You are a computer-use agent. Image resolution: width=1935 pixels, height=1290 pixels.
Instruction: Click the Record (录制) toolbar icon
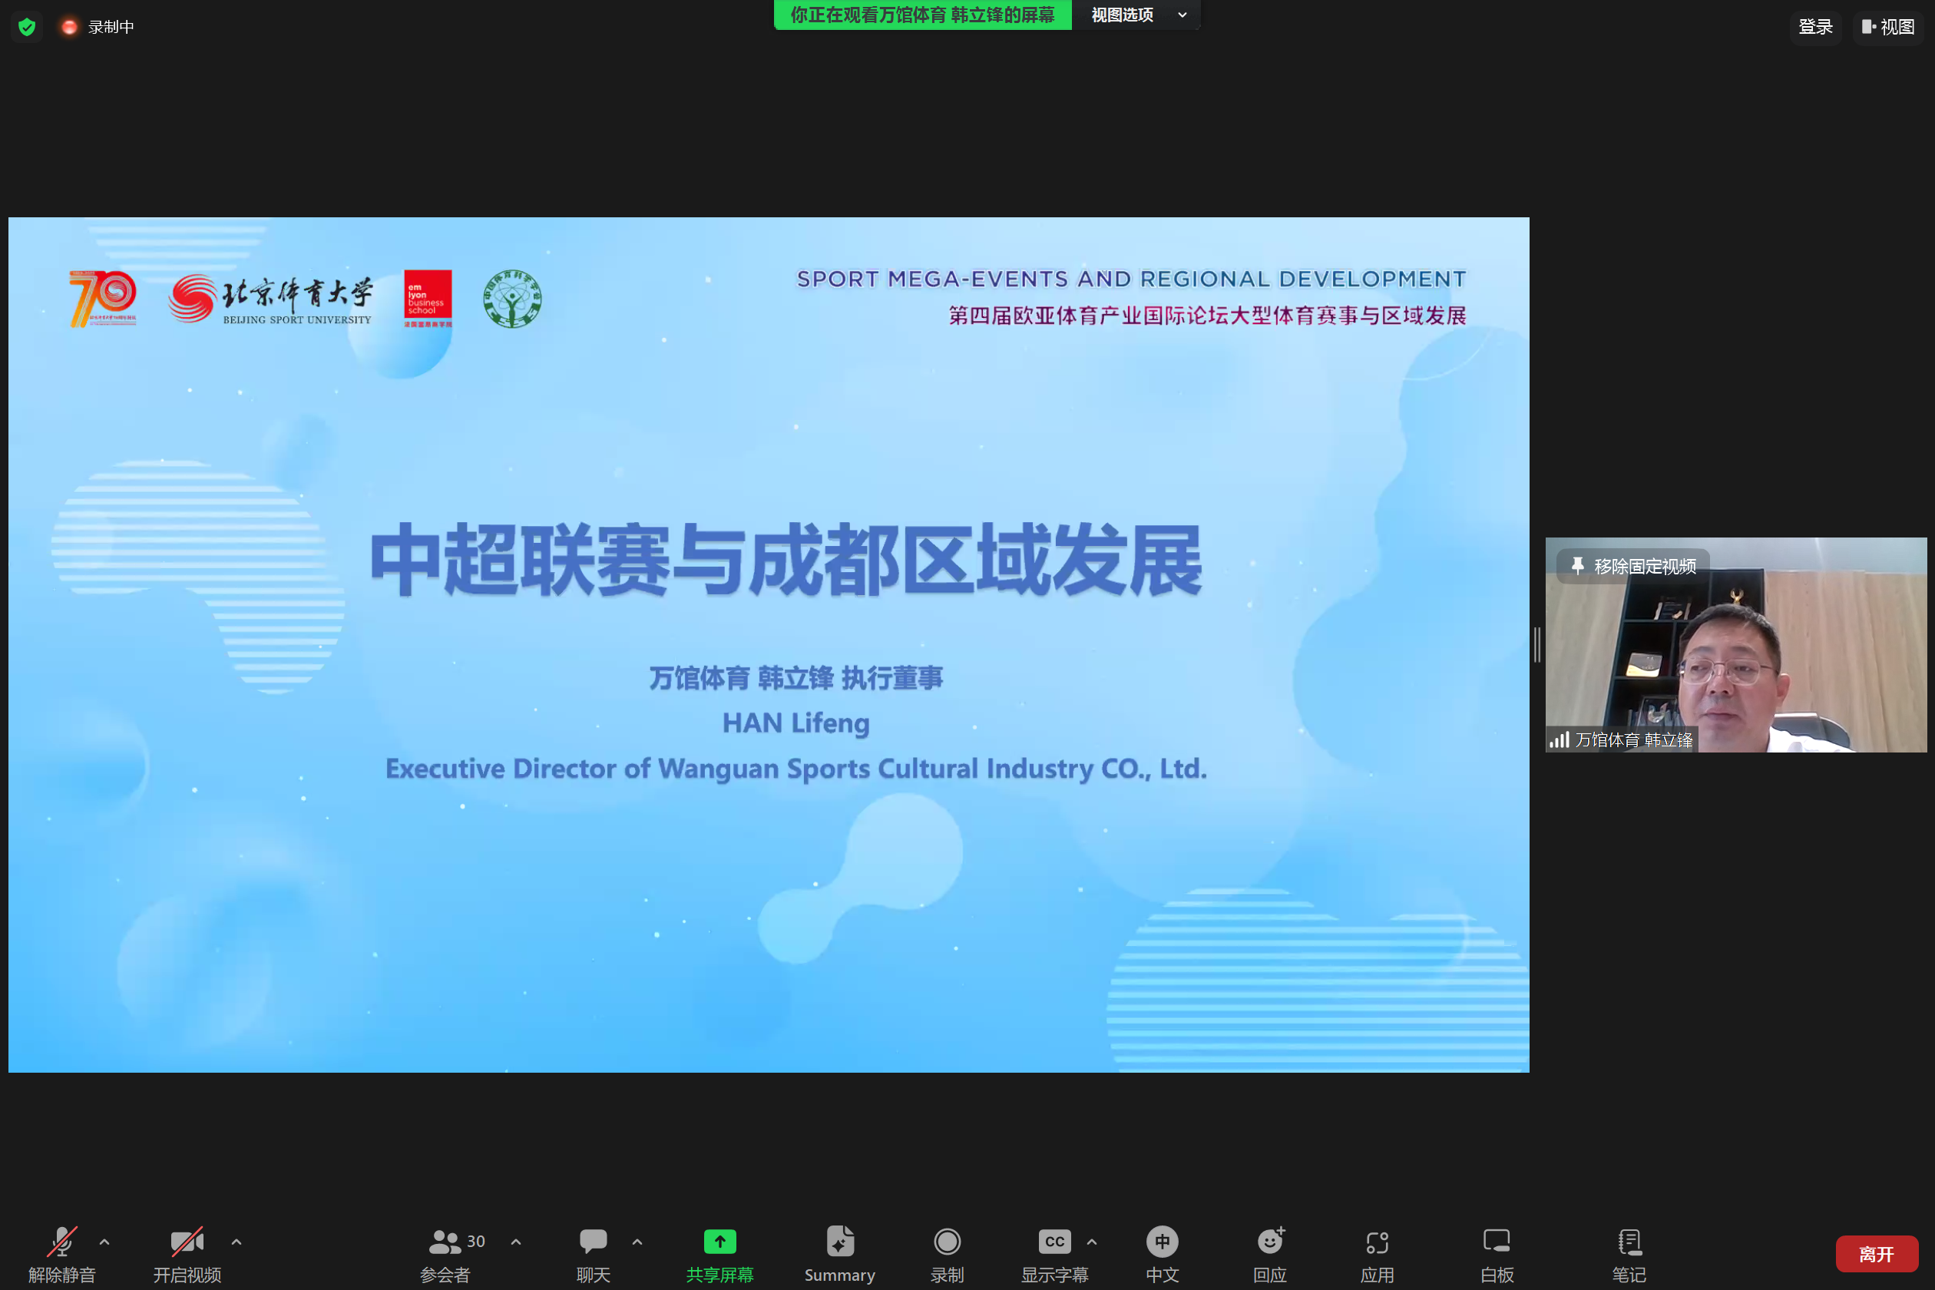947,1242
